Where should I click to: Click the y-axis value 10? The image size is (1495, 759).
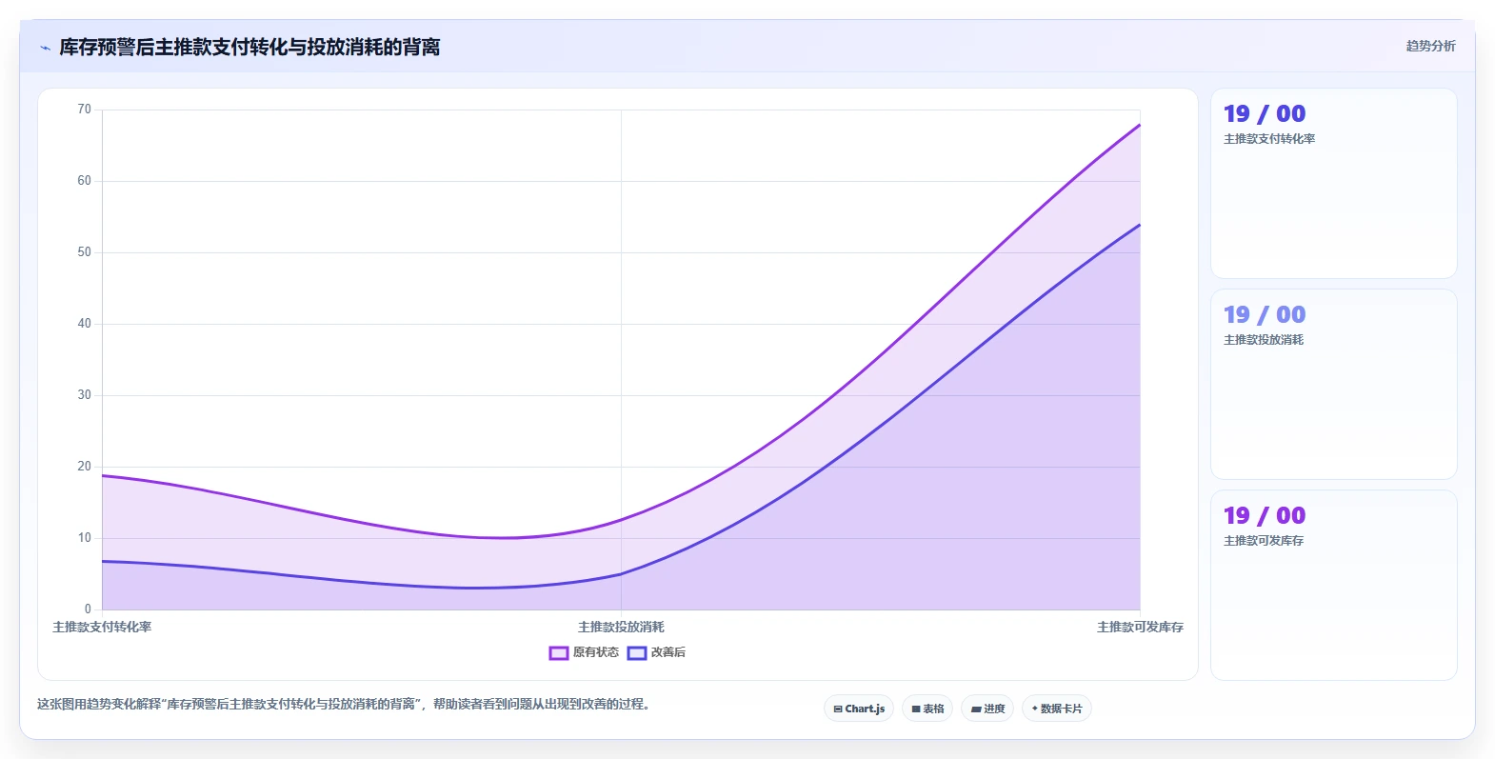(85, 538)
